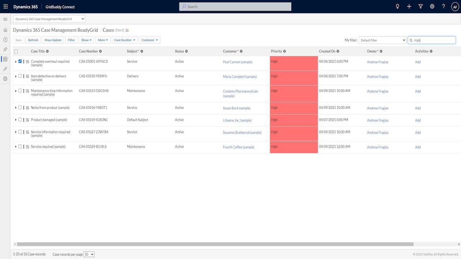461x259 pixels.
Task: Open the settings gear in top bar
Action: 432,6
